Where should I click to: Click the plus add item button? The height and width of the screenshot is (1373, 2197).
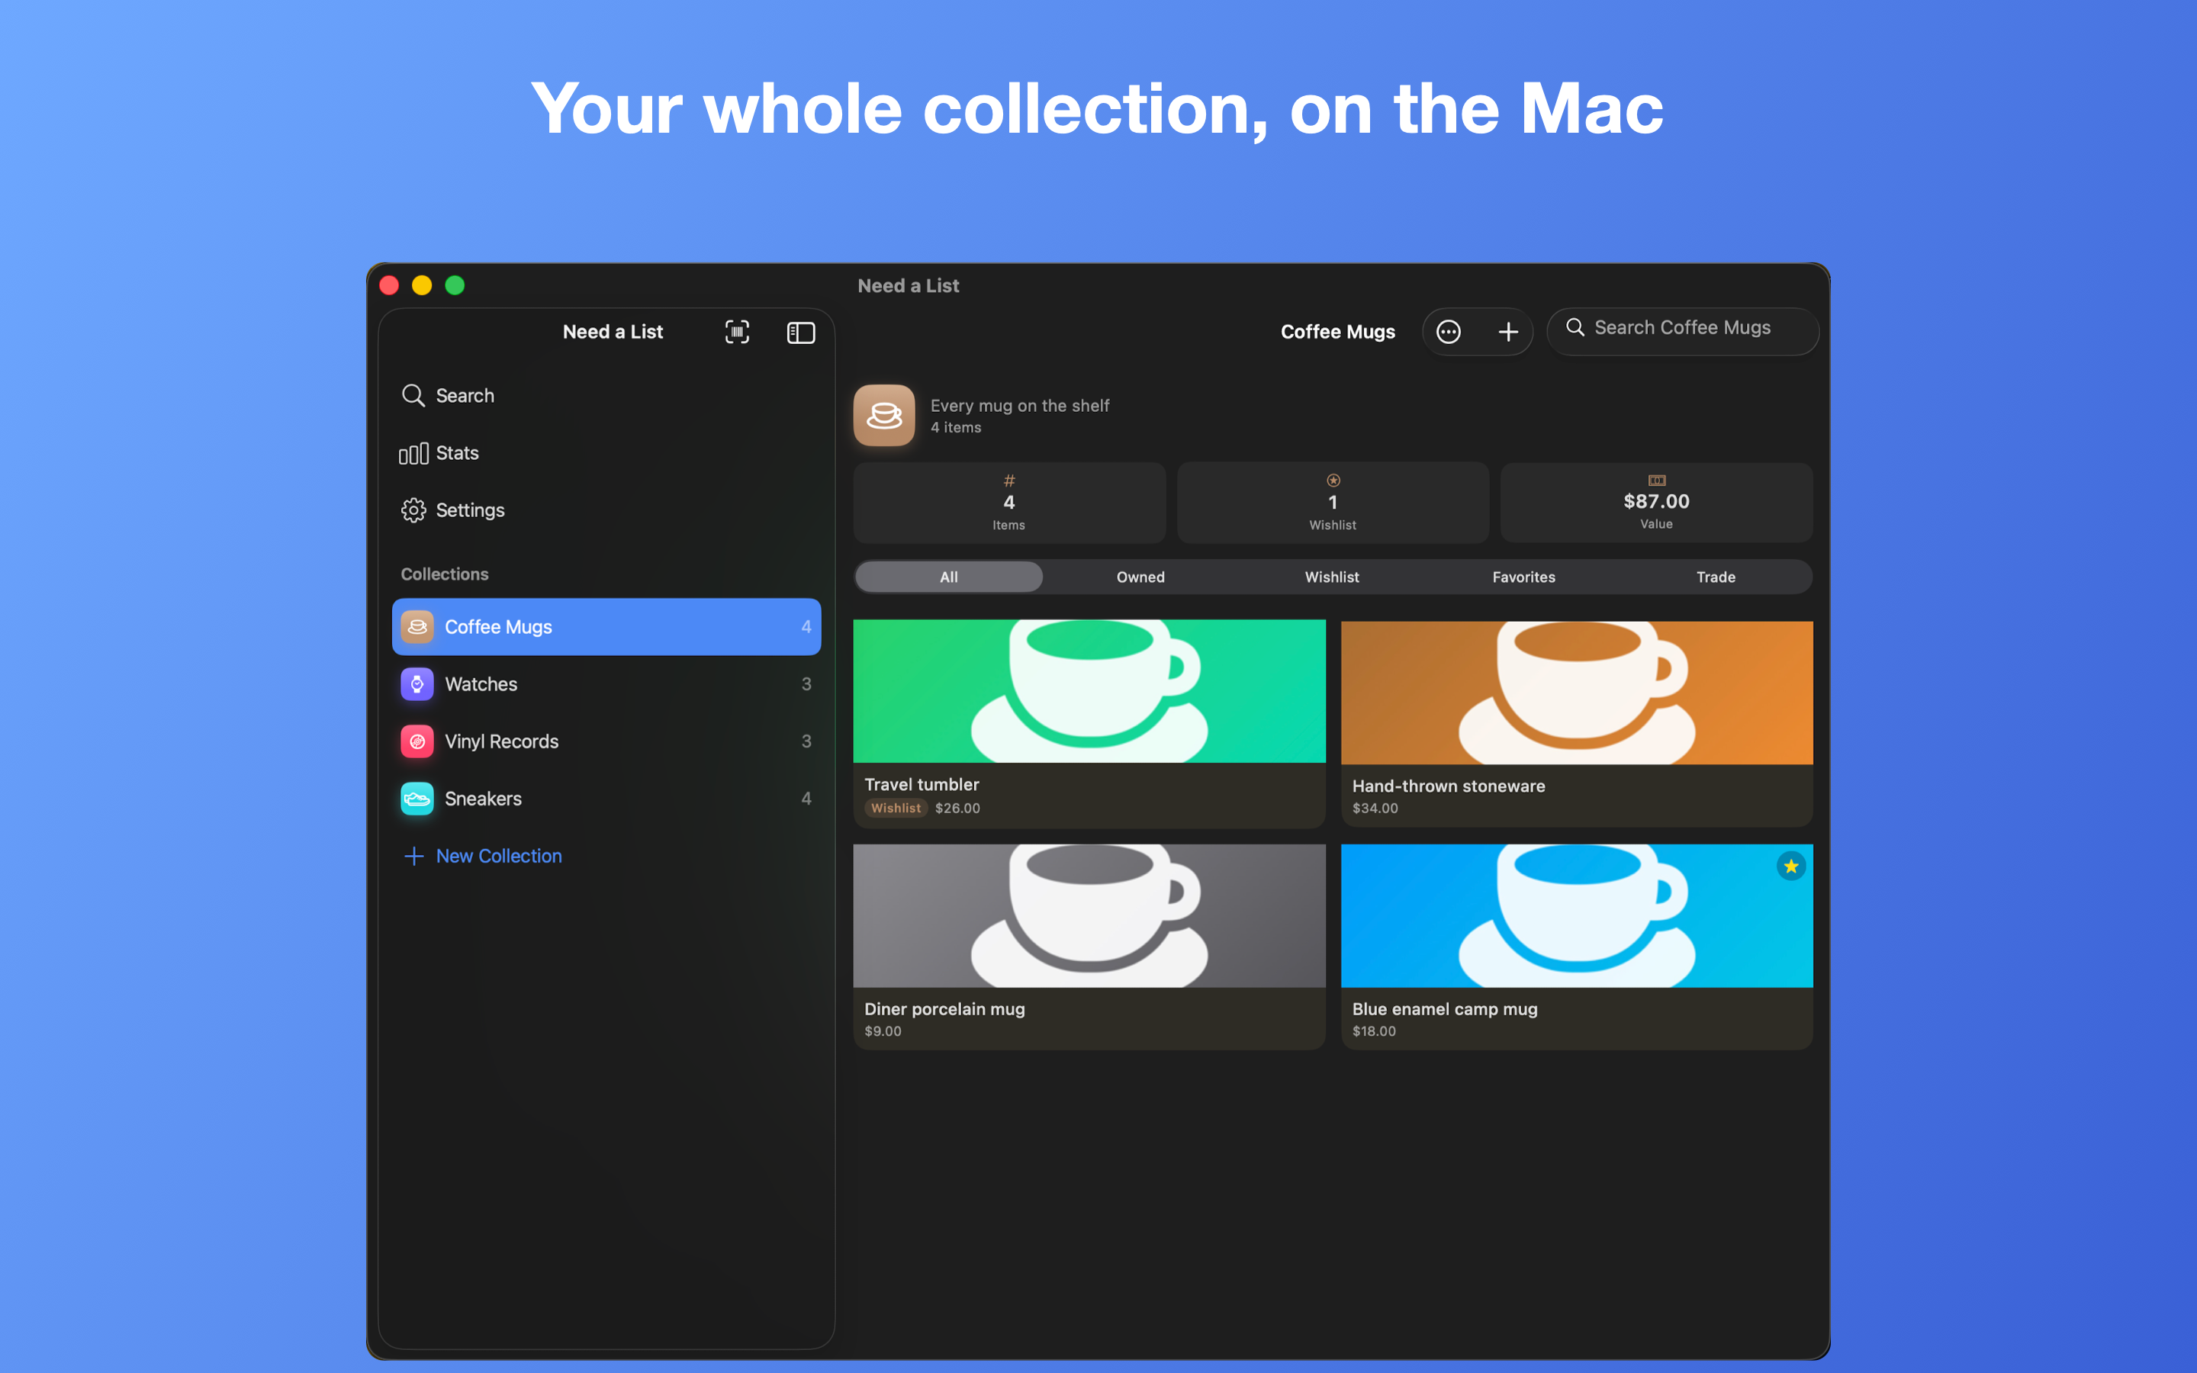click(x=1508, y=333)
